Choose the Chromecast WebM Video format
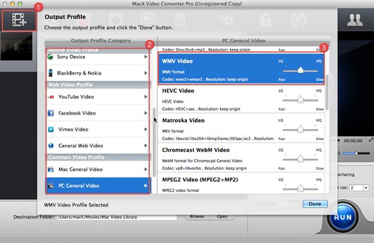Viewport: 374px width, 243px height. pos(241,158)
